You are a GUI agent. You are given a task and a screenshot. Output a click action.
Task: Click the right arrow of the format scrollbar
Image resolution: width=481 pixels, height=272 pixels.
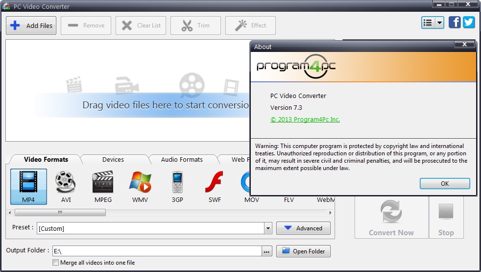[330, 213]
